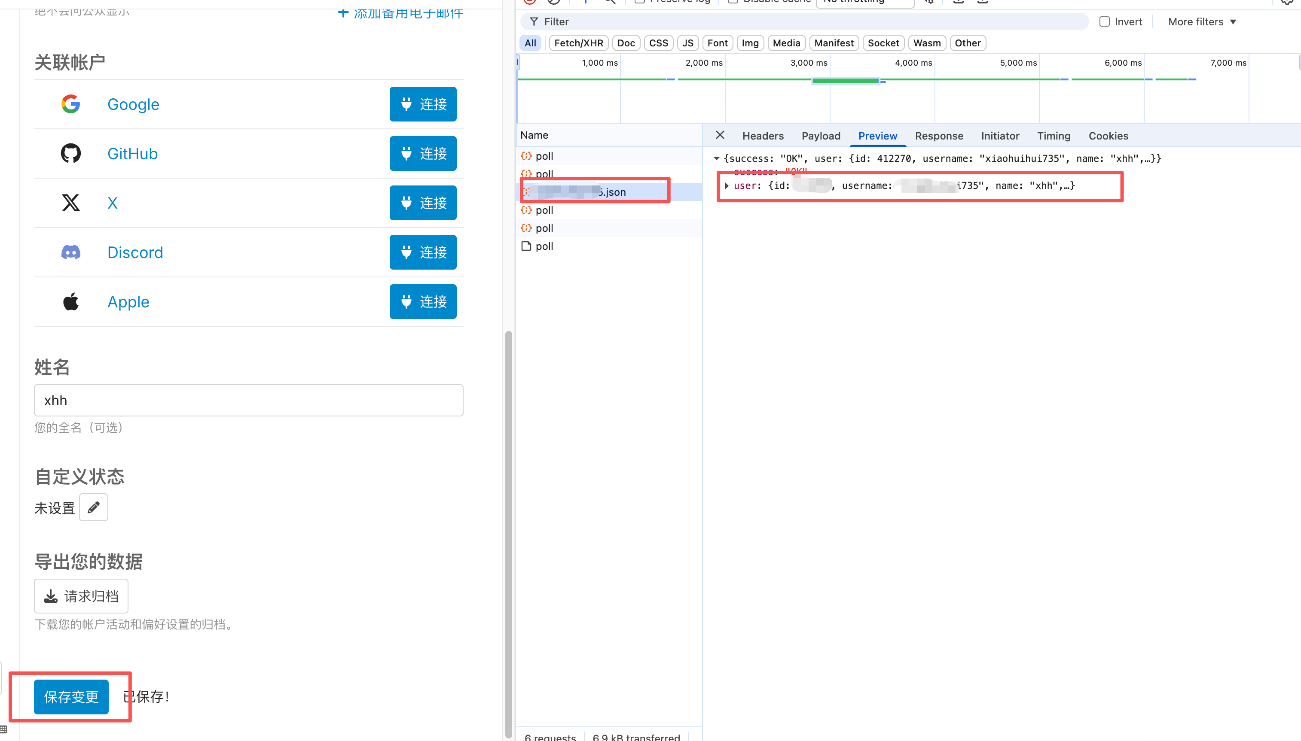Screen dimensions: 1301x741
Task: Filter requests by Other
Action: coord(968,43)
